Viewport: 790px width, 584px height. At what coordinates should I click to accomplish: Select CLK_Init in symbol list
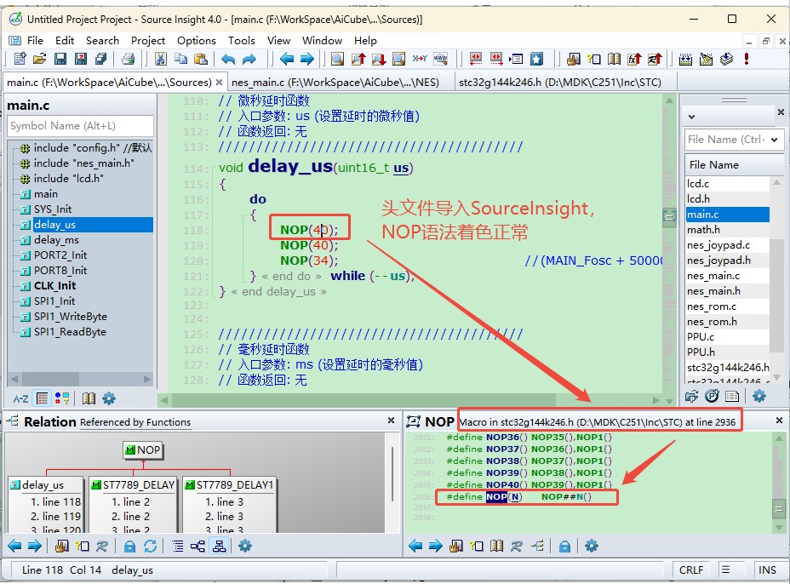pos(54,286)
